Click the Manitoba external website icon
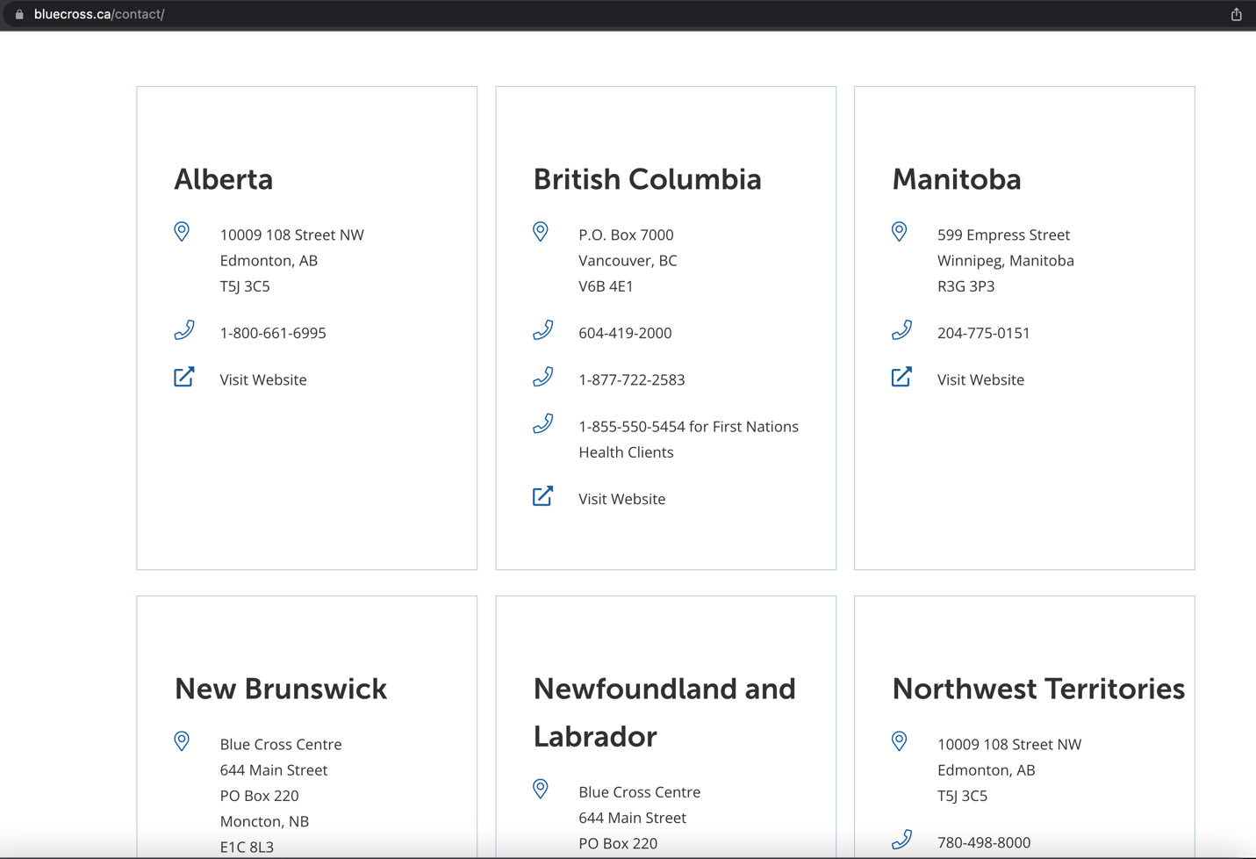The image size is (1256, 859). click(902, 377)
